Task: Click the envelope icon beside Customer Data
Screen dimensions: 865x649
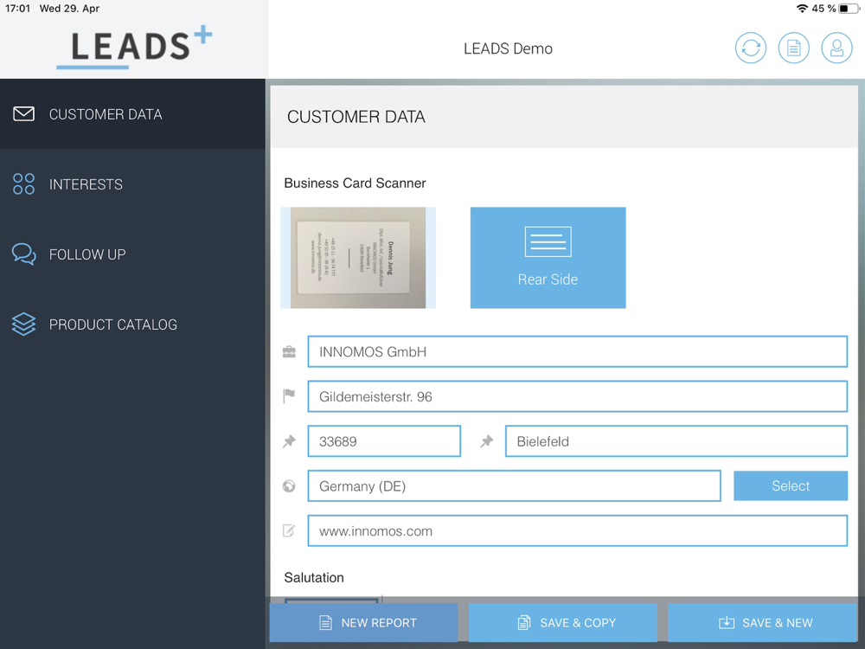Action: [23, 113]
